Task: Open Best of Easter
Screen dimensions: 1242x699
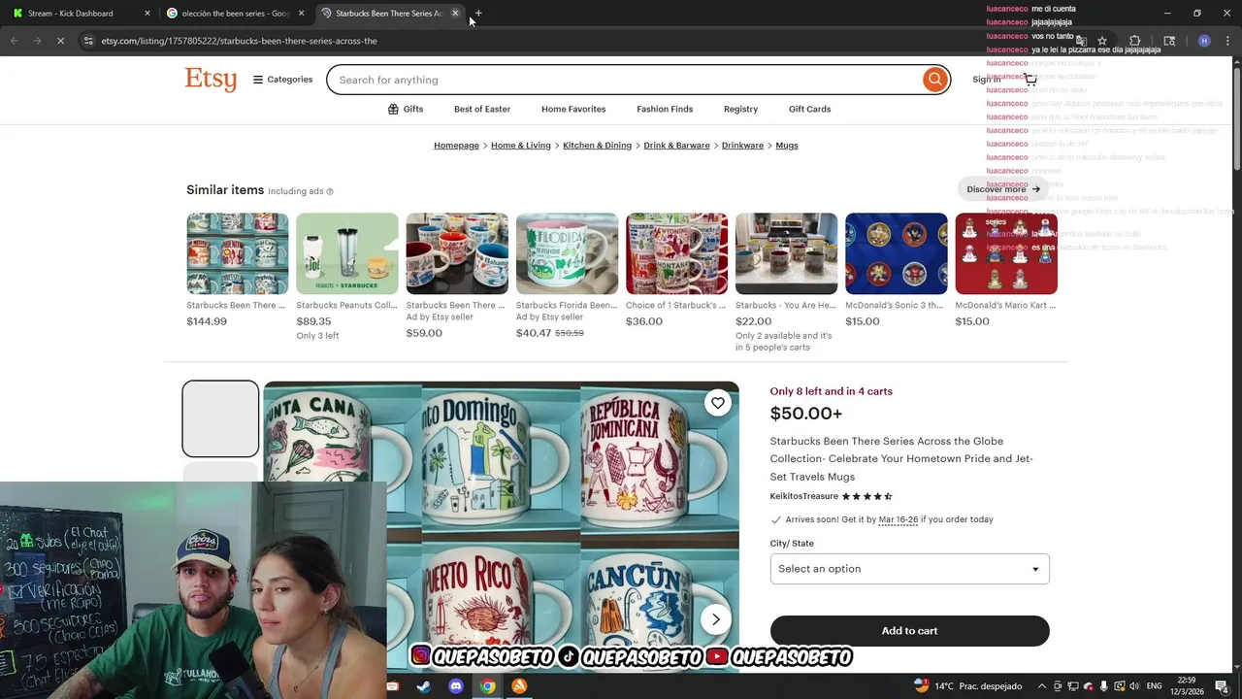Action: point(482,109)
